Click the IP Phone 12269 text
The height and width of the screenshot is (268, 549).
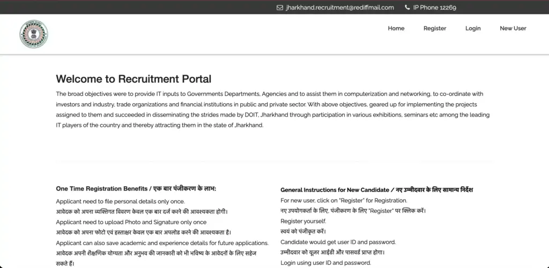pyautogui.click(x=434, y=7)
